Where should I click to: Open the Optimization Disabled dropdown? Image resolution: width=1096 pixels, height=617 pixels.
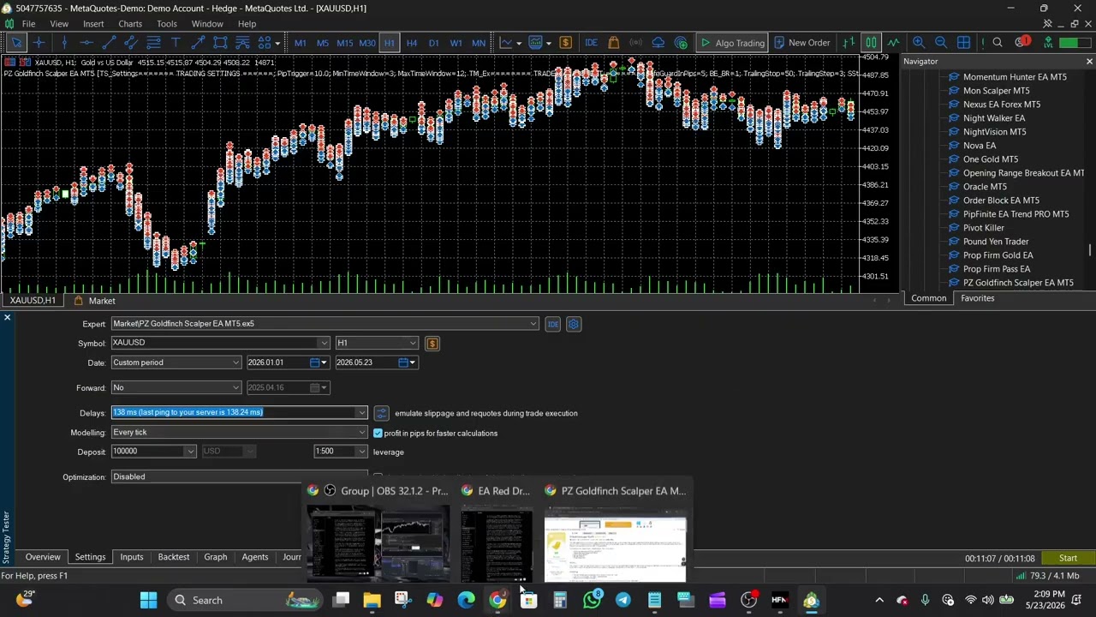(x=240, y=476)
